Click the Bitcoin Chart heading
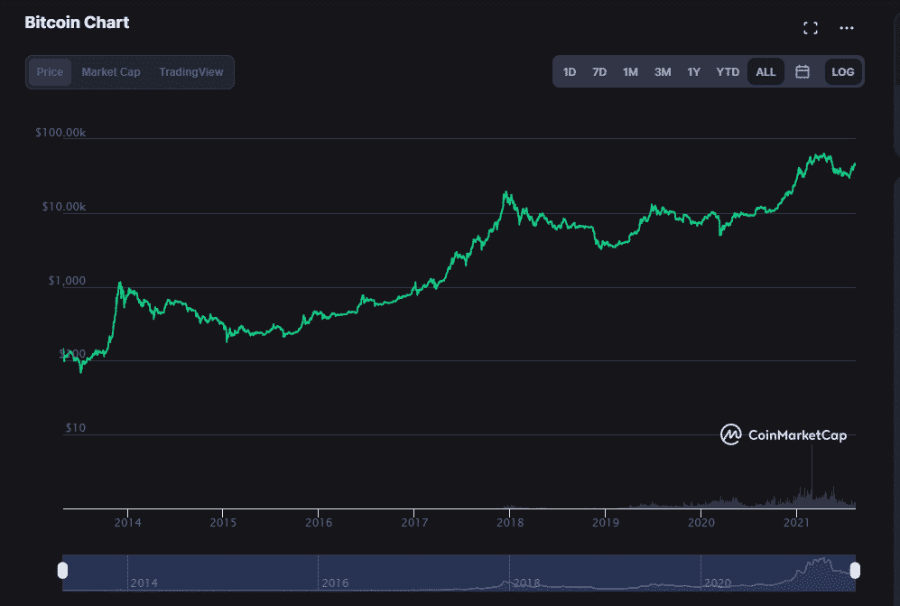The height and width of the screenshot is (606, 900). (x=77, y=23)
